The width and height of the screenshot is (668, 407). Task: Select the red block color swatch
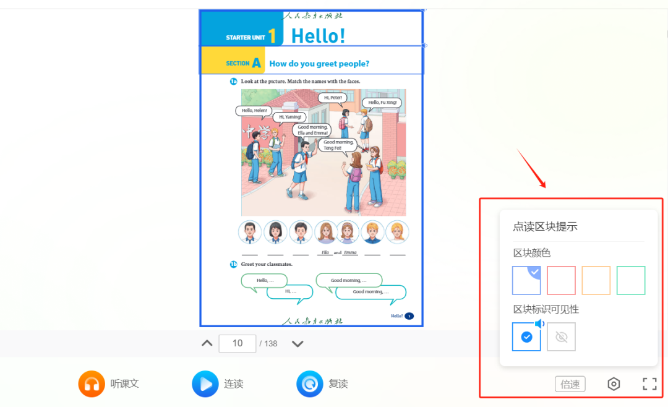click(x=561, y=280)
